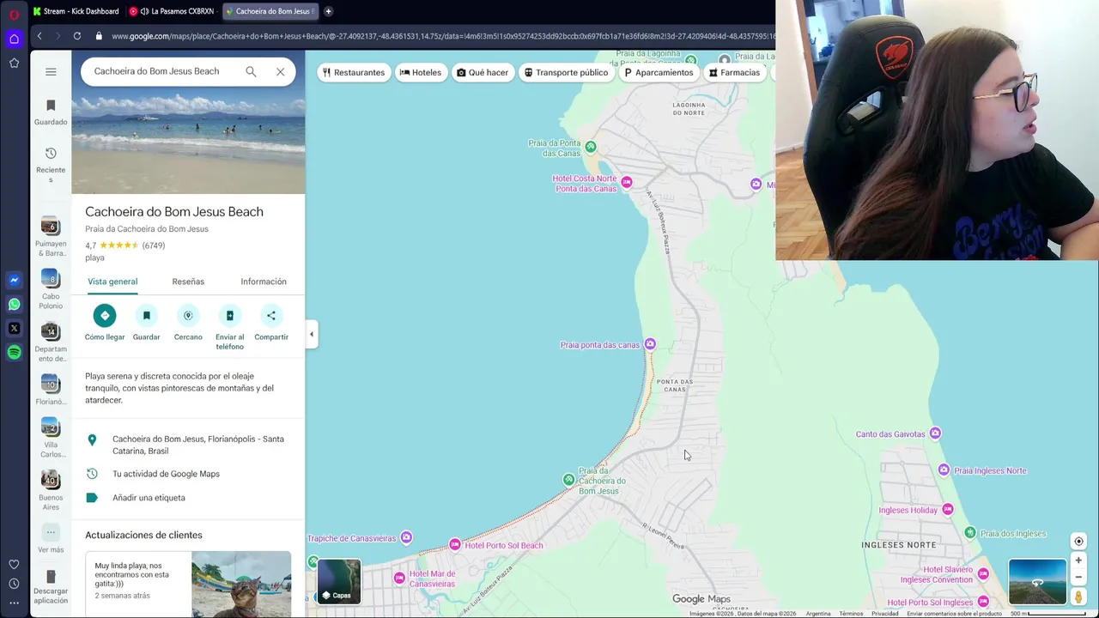Open recent place Villa Carlos
This screenshot has height=618, width=1099.
(51, 439)
